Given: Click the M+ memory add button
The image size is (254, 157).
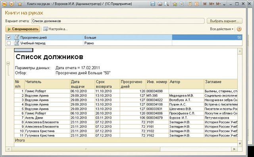Looking at the screenshot, I should 212,4.
